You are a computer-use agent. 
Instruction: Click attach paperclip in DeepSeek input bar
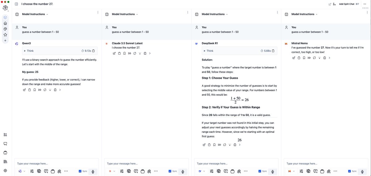coord(239,171)
